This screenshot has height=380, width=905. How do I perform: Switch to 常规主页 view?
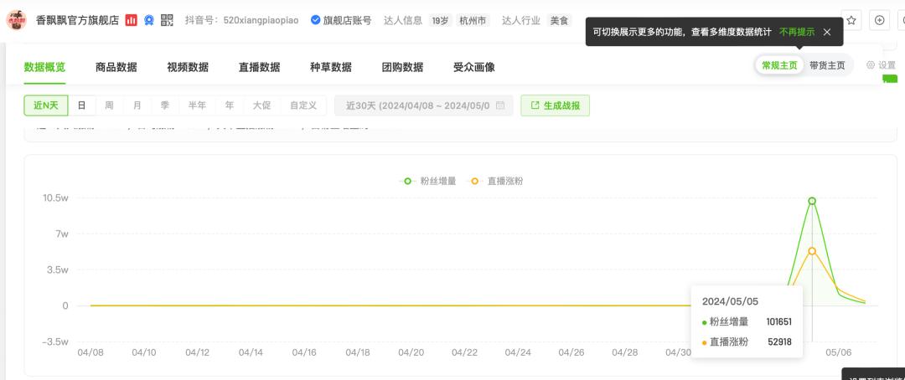[779, 65]
